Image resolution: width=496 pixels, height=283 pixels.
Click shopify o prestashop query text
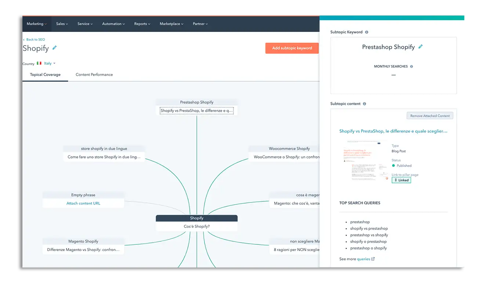click(368, 242)
